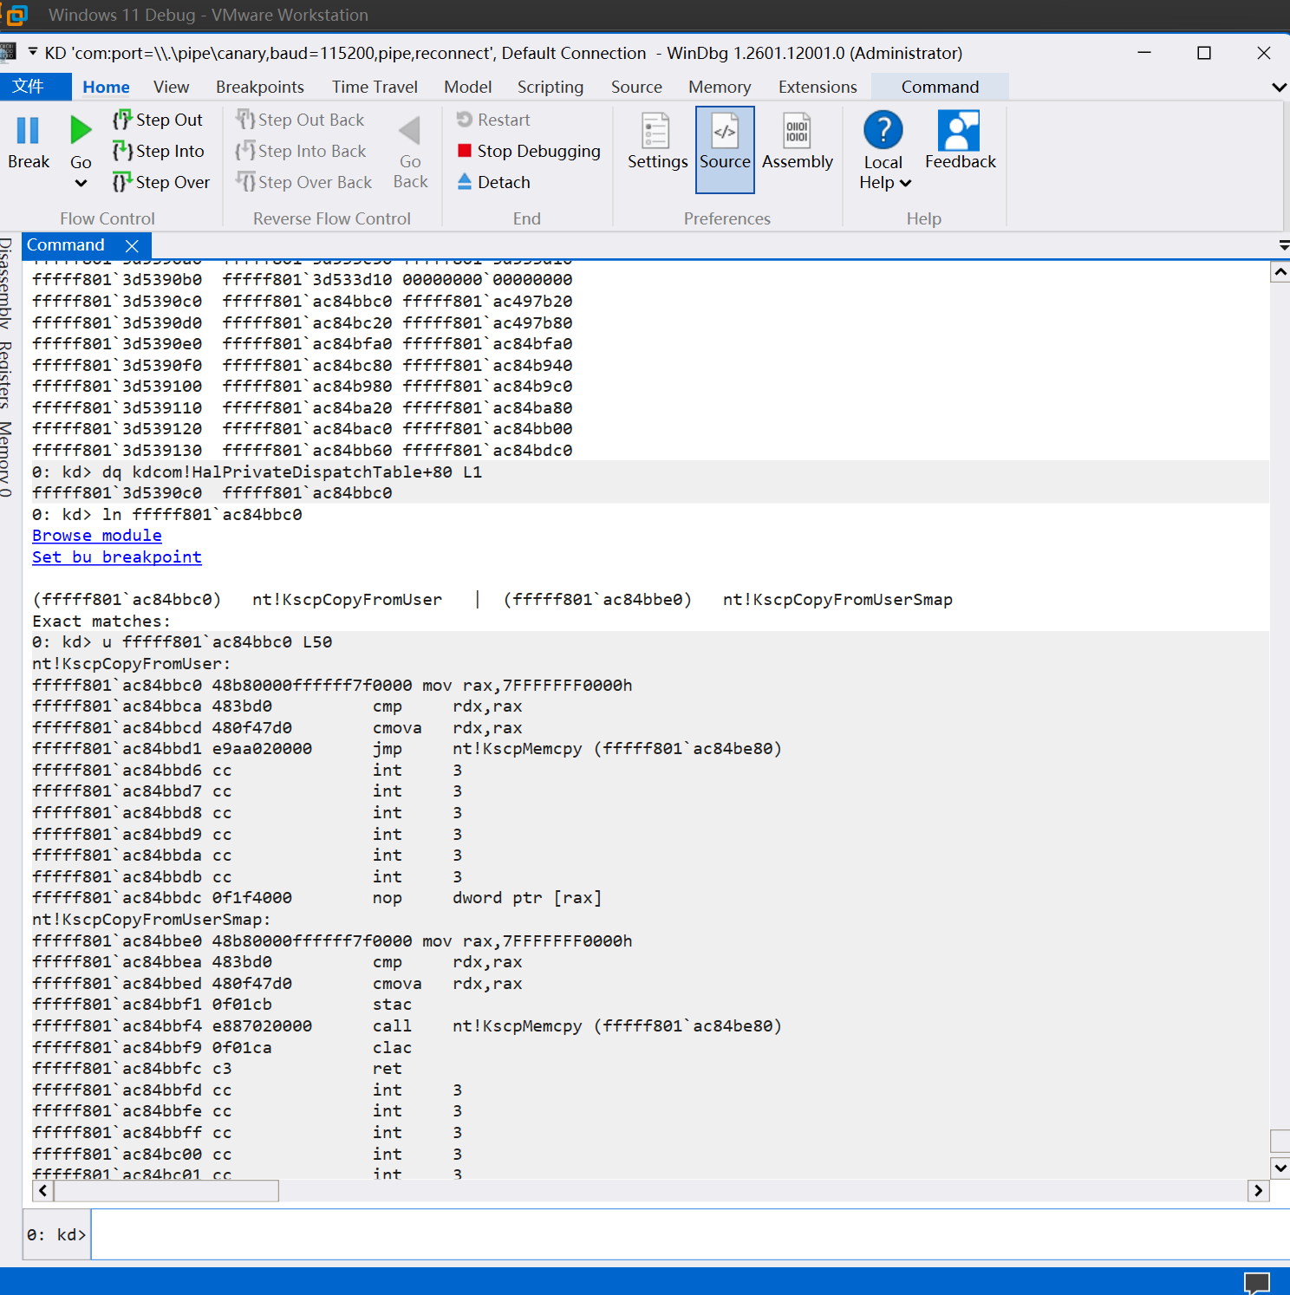The image size is (1290, 1295).
Task: Open the Registers side panel
Action: point(6,374)
